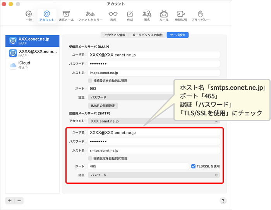Open the 一般 (General) preferences pane
This screenshot has width=271, height=210.
tap(29, 16)
